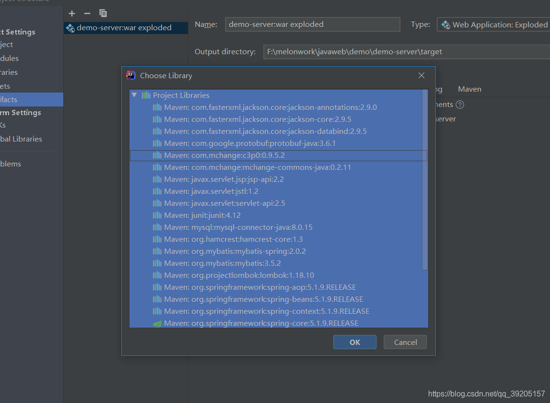Click the IntelliJ logo in dialog title
550x403 pixels.
click(x=131, y=75)
